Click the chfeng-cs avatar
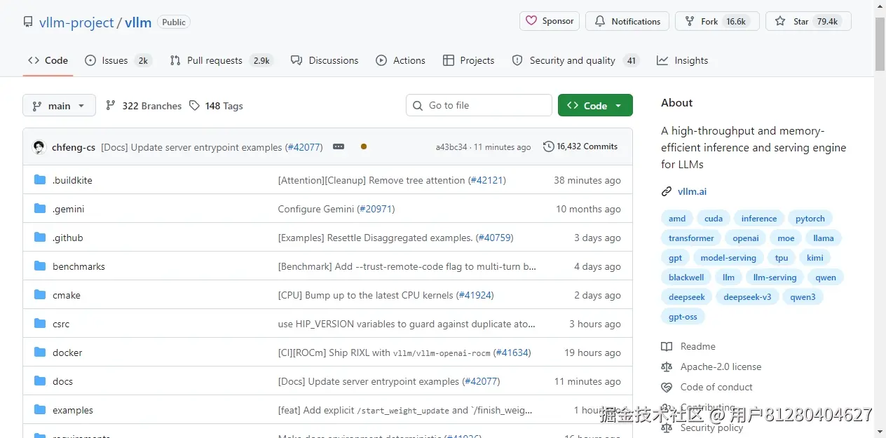This screenshot has width=886, height=438. (39, 147)
